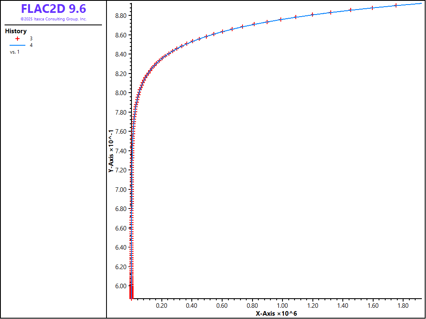Click the 1.00 tick label on x-axis
The height and width of the screenshot is (319, 426).
pos(282,306)
